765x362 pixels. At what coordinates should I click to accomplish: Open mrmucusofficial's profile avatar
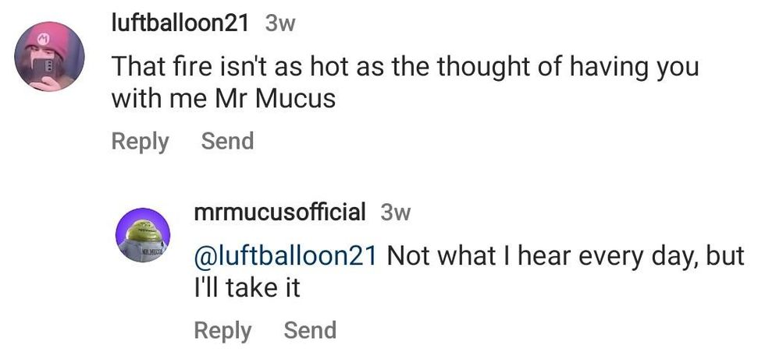pyautogui.click(x=143, y=235)
